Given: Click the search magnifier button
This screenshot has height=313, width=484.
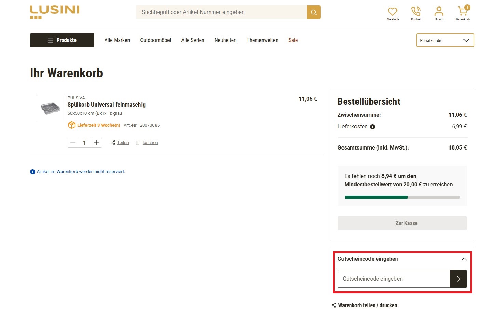Looking at the screenshot, I should (313, 12).
